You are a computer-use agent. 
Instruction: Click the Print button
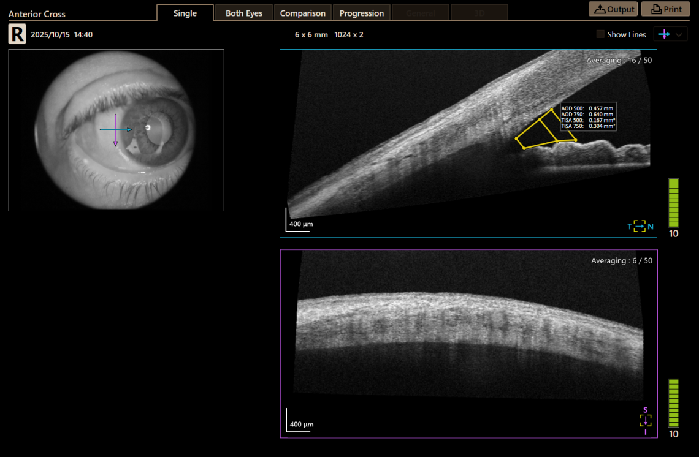(x=665, y=9)
